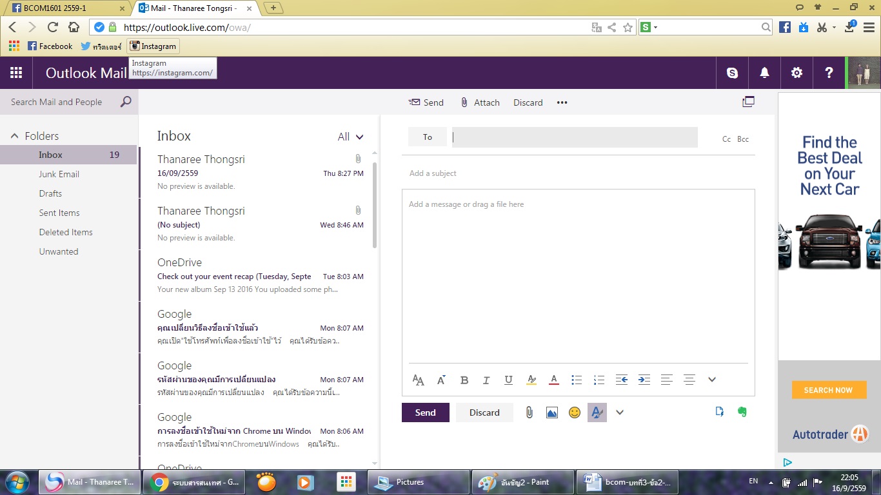Click the Facebook extension icon in browser toolbar
The image size is (881, 495).
click(785, 27)
